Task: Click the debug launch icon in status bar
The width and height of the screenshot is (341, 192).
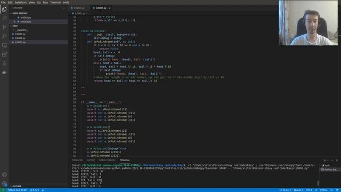Action: click(43, 190)
